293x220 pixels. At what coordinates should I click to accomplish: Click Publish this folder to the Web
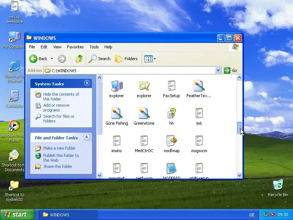[x=61, y=158]
